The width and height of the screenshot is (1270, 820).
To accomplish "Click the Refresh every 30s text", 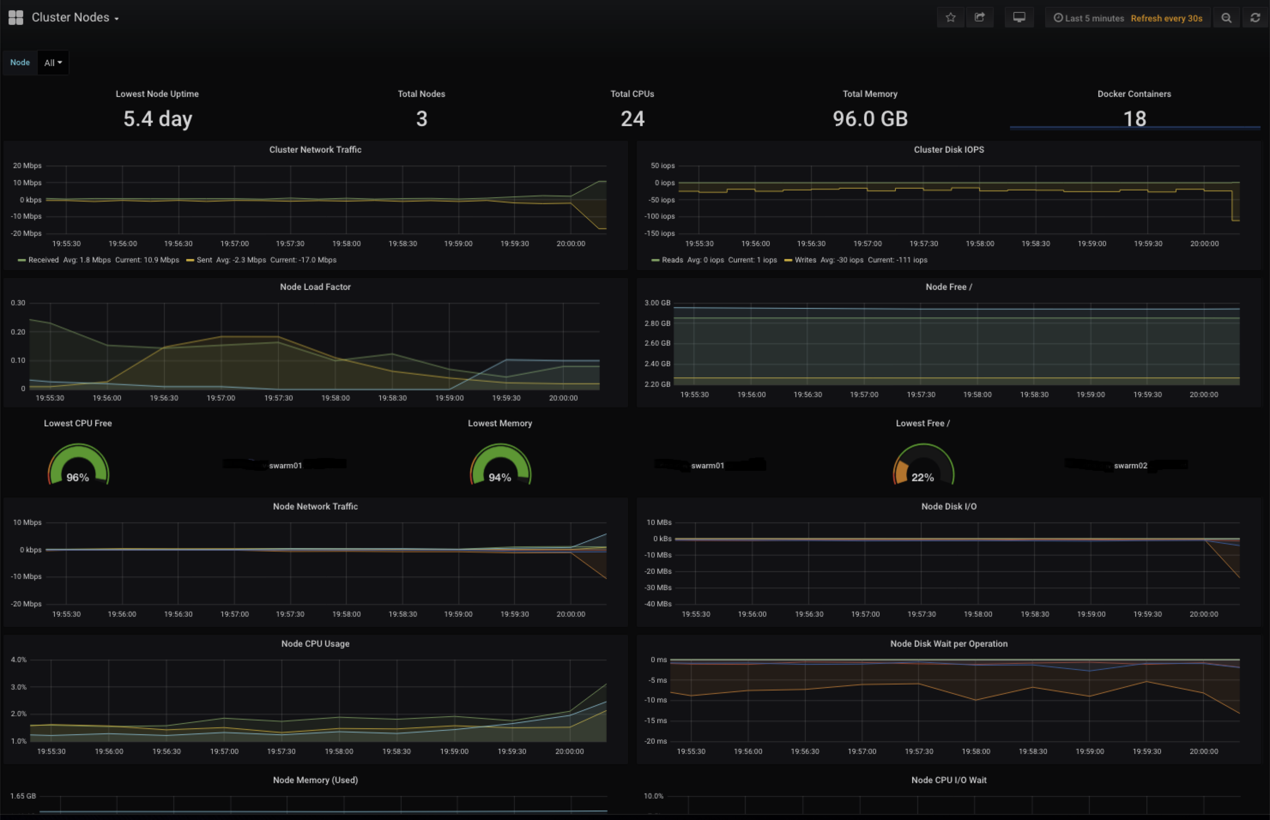I will (1166, 18).
